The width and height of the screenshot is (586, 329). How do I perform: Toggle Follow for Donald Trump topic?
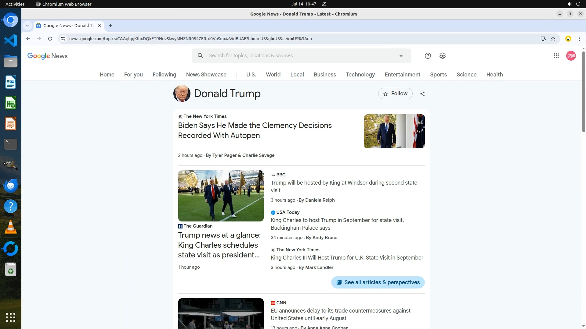[395, 94]
